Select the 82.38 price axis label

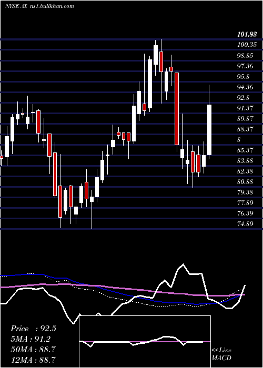click(245, 171)
